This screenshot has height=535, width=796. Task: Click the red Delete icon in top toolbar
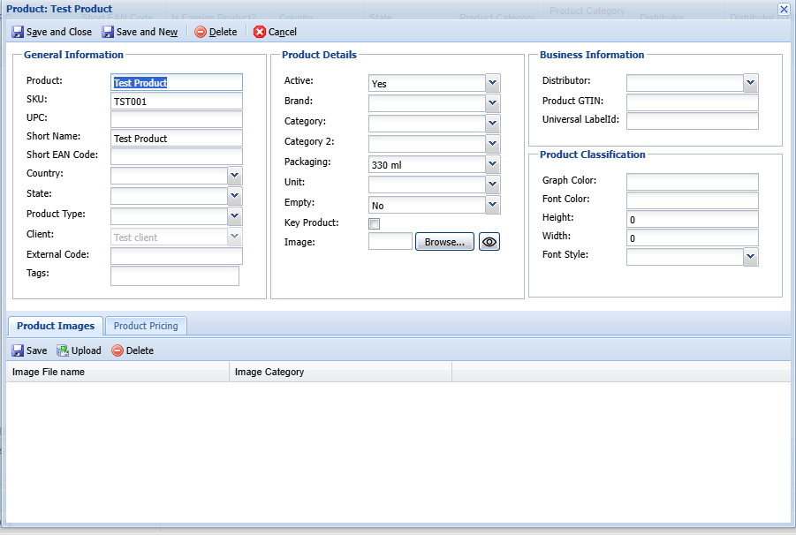pyautogui.click(x=201, y=32)
